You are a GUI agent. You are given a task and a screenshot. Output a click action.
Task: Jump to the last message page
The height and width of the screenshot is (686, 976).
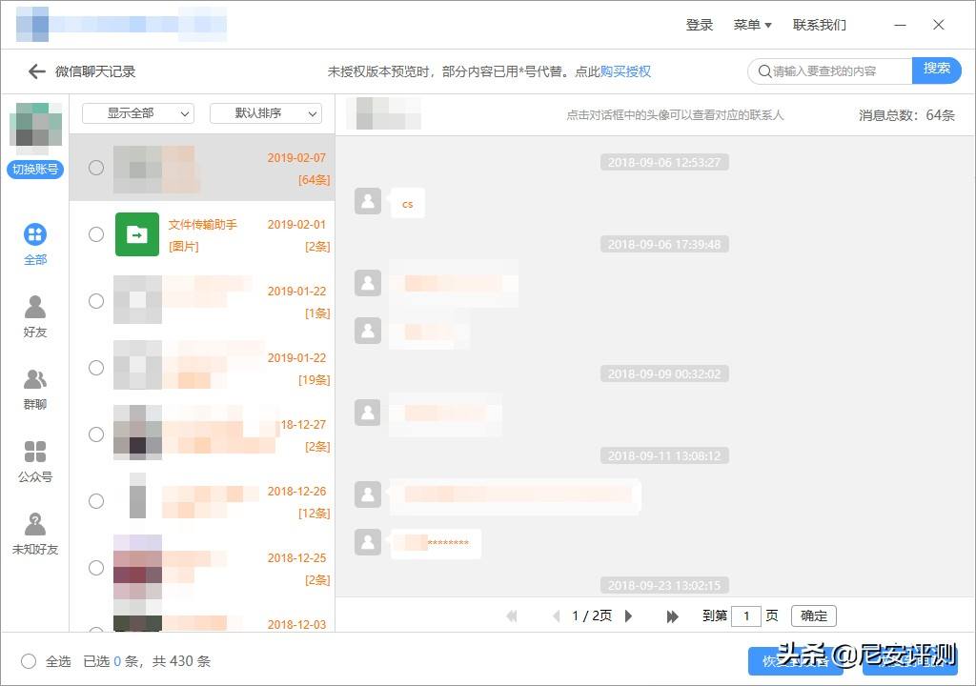(672, 616)
